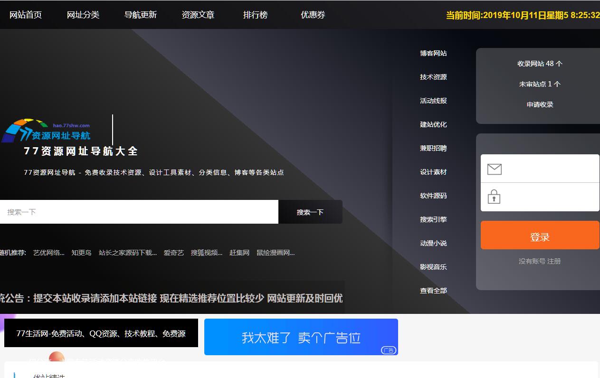This screenshot has width=600, height=378.
Task: Click 查看全部 to view all categories
Action: click(433, 291)
